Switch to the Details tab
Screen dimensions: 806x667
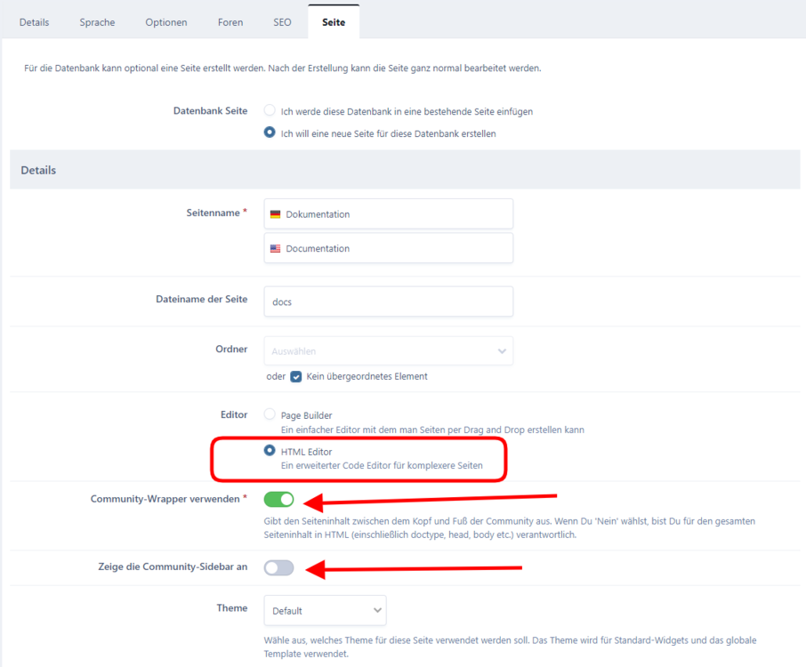coord(34,21)
